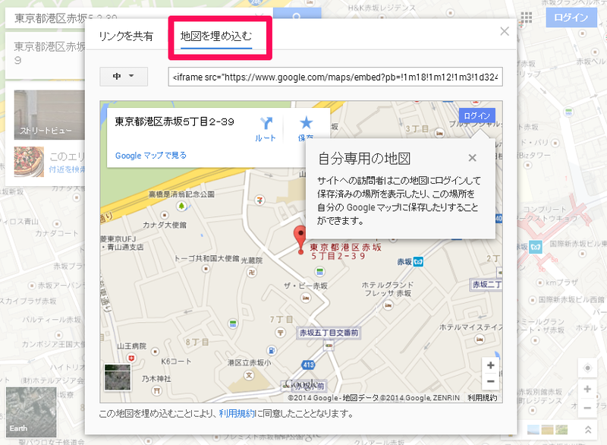
Task: Click 乃木神社 shrine icon
Action: click(x=157, y=391)
